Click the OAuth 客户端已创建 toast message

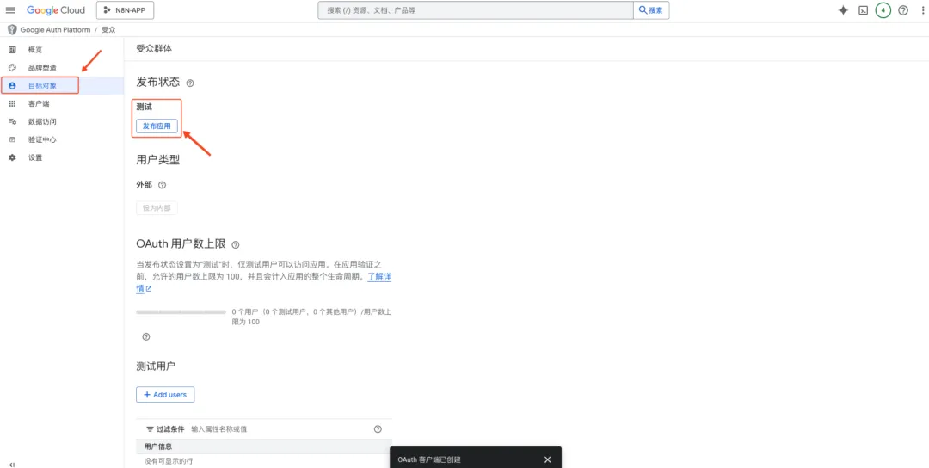429,459
